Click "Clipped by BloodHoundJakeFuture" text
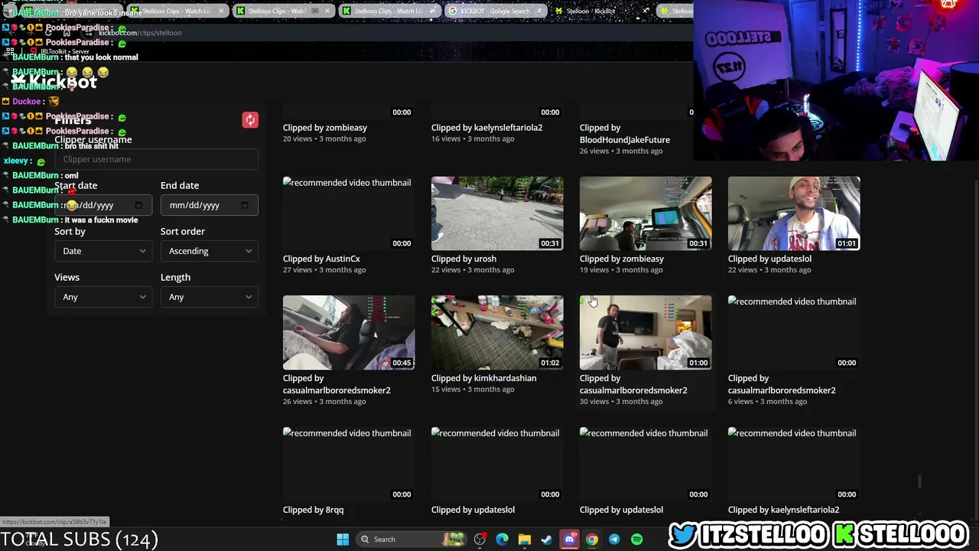979x551 pixels. tap(625, 134)
